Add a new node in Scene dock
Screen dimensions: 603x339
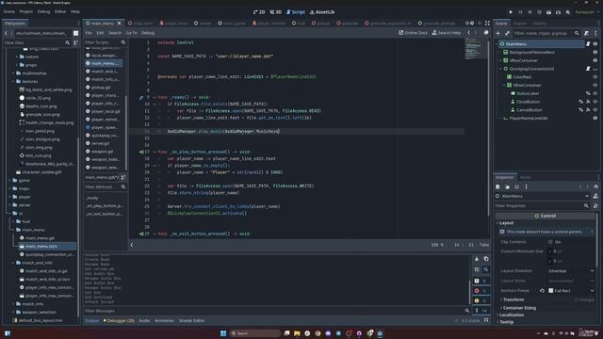(498, 33)
